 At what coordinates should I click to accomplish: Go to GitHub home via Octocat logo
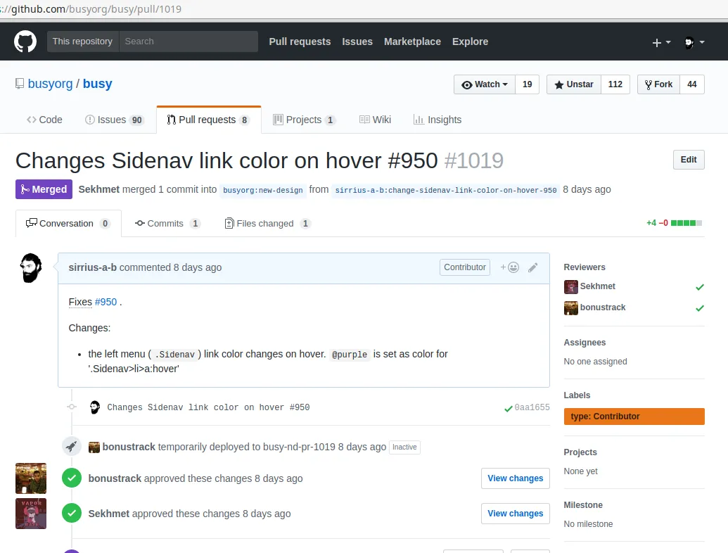(x=25, y=42)
